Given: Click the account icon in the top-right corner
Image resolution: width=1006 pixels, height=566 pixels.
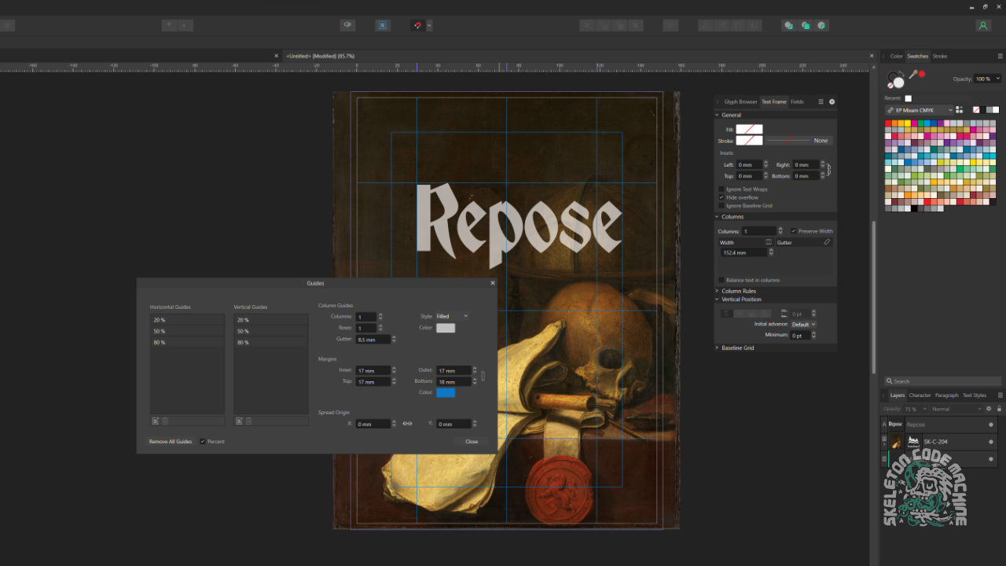Looking at the screenshot, I should tap(983, 24).
